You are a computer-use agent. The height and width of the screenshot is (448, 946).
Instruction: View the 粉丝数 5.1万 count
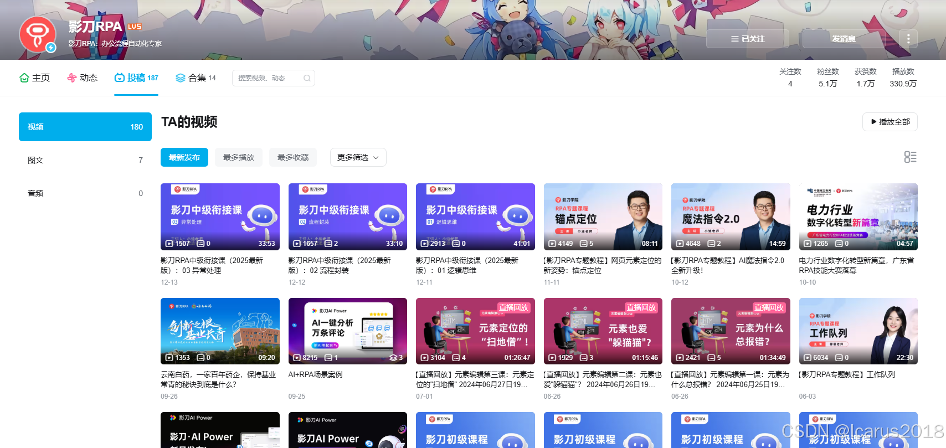tap(828, 78)
